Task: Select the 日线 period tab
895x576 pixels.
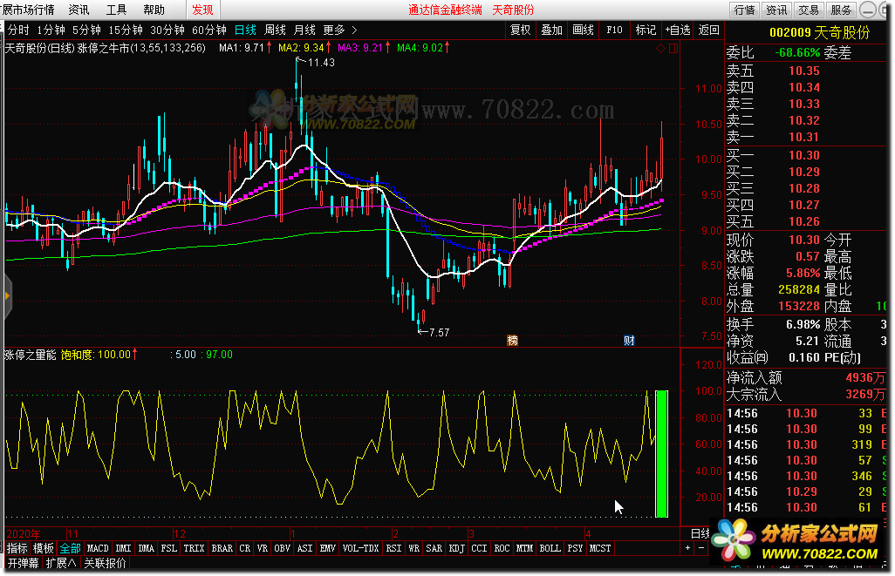Action: (x=245, y=30)
